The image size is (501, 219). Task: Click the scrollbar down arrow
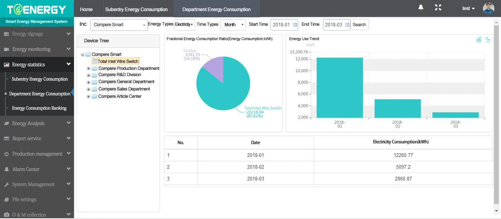coord(496,211)
